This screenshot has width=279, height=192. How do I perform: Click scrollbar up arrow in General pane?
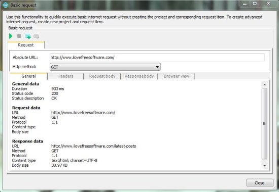pos(265,84)
